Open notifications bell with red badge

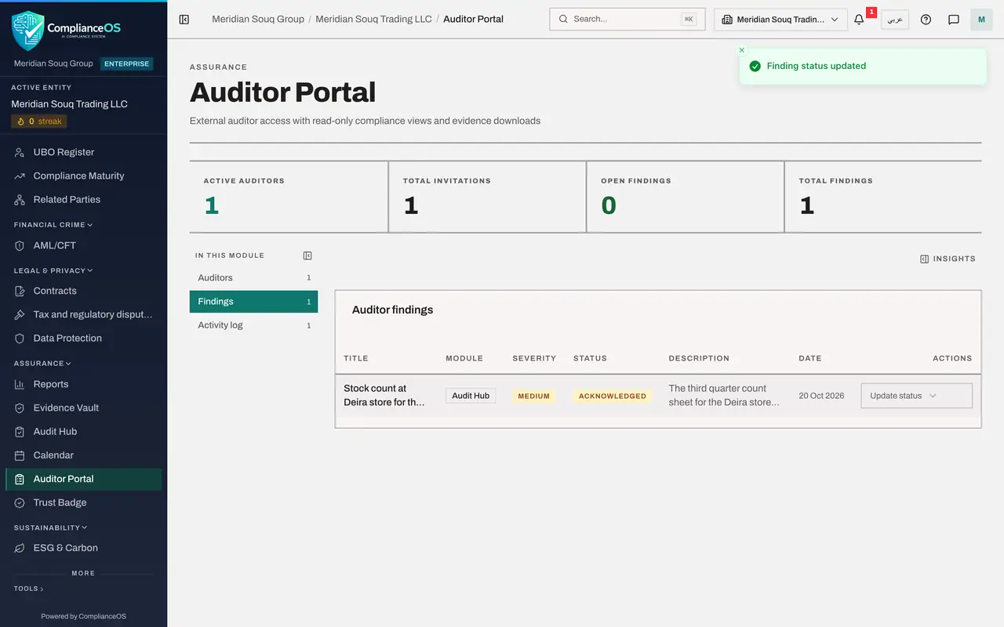(860, 20)
